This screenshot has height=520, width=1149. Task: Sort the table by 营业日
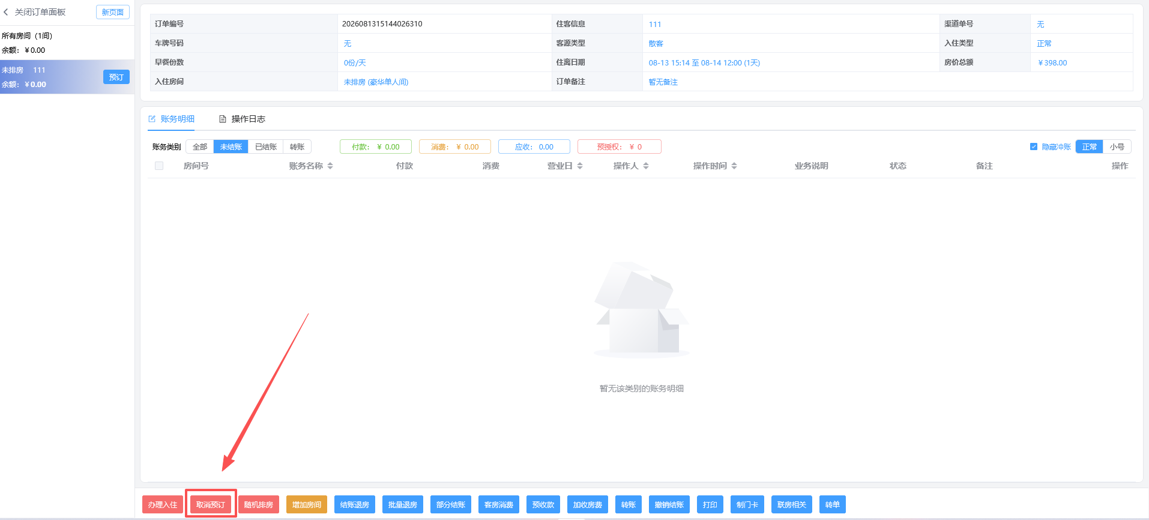(580, 166)
